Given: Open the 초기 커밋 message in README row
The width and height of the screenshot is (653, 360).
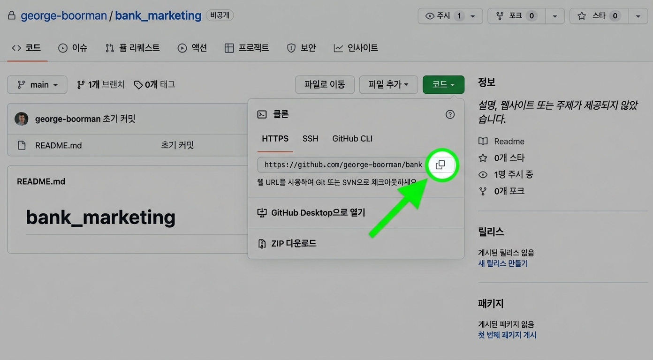Looking at the screenshot, I should coord(177,145).
